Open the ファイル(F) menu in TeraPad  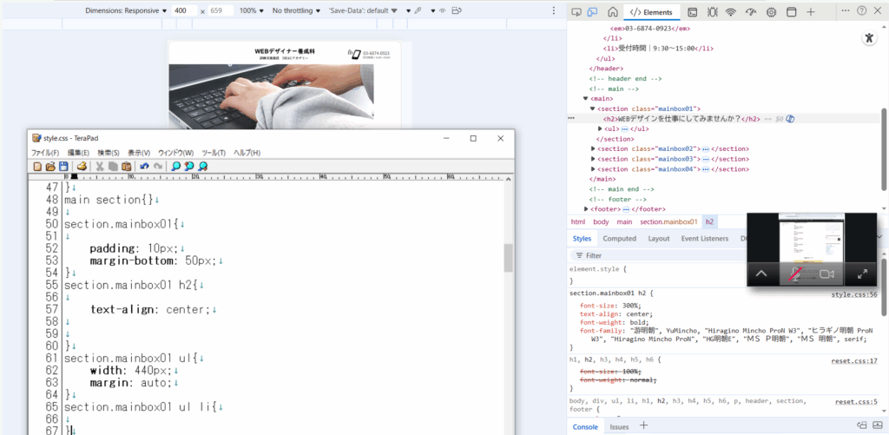click(x=45, y=153)
